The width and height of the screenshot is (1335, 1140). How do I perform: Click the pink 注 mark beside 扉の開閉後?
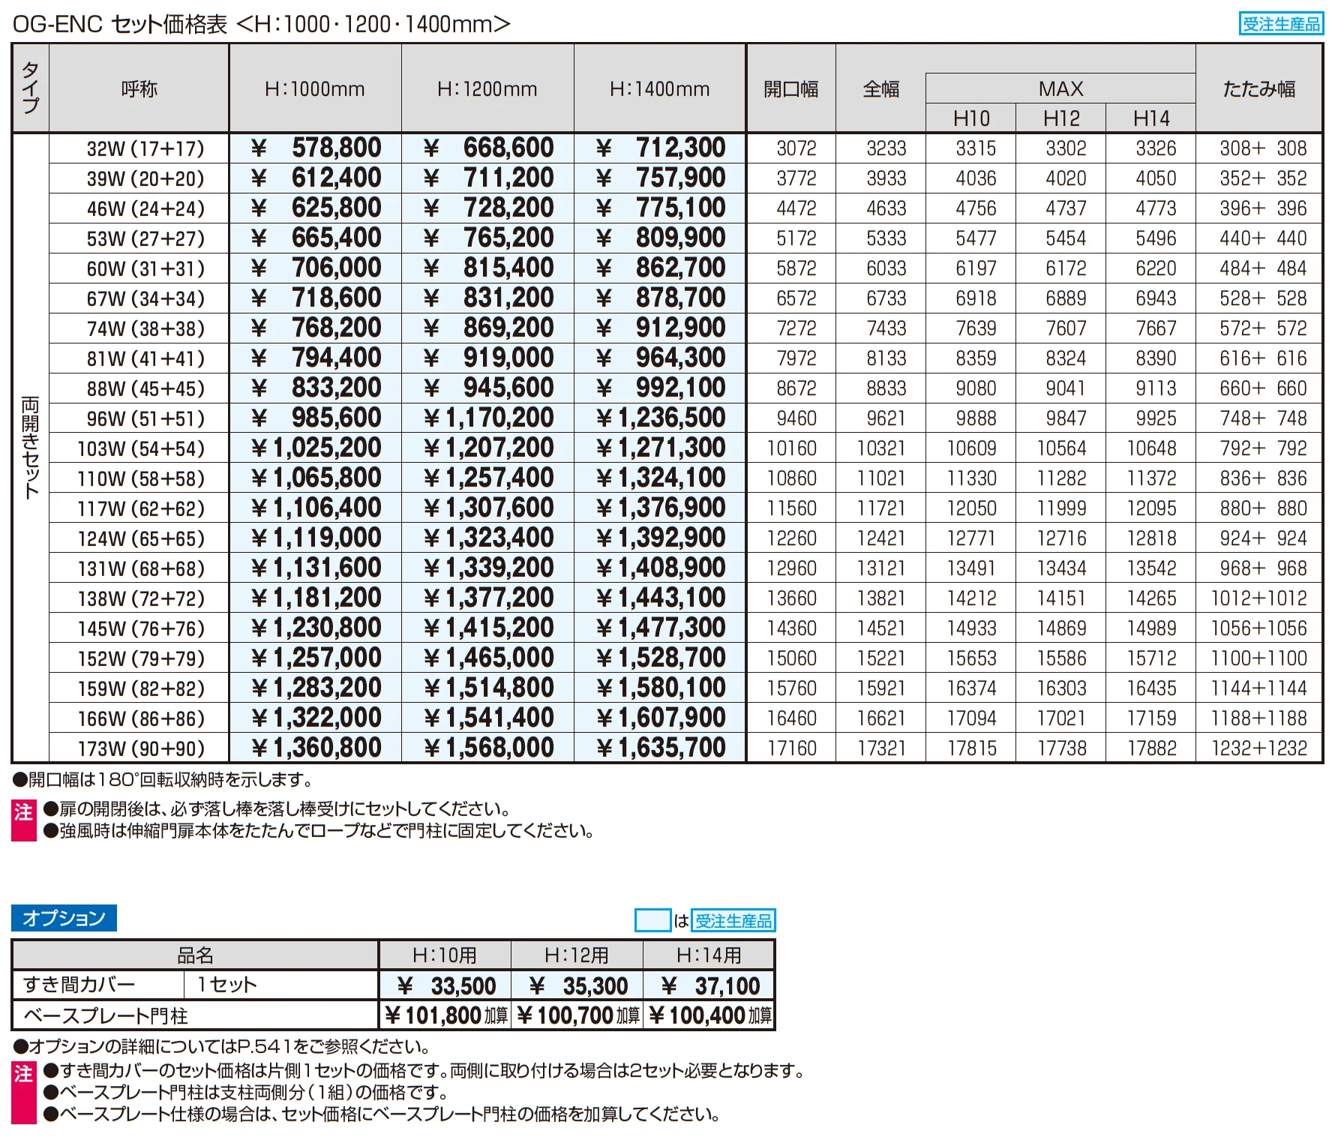tap(24, 820)
